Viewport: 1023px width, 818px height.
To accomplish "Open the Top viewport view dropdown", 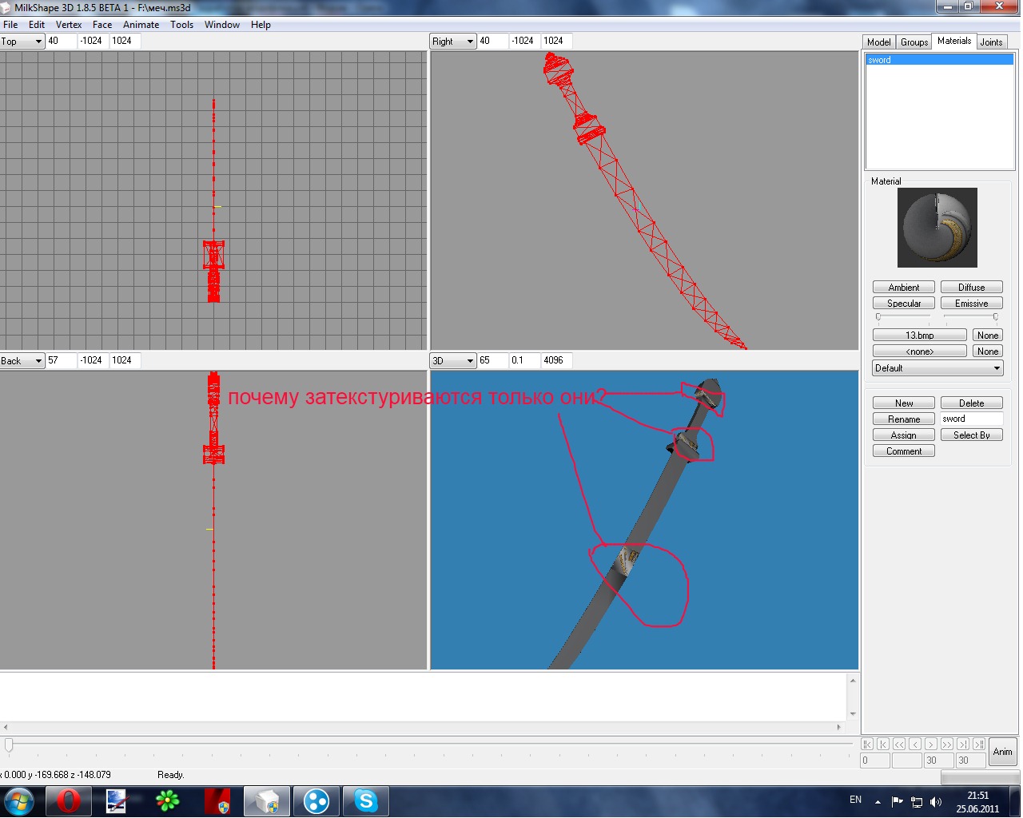I will click(x=22, y=42).
